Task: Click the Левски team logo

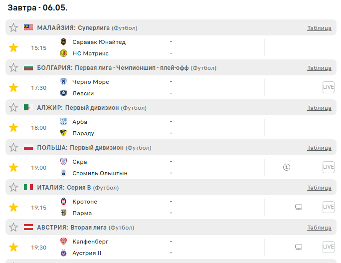Action: (x=63, y=93)
